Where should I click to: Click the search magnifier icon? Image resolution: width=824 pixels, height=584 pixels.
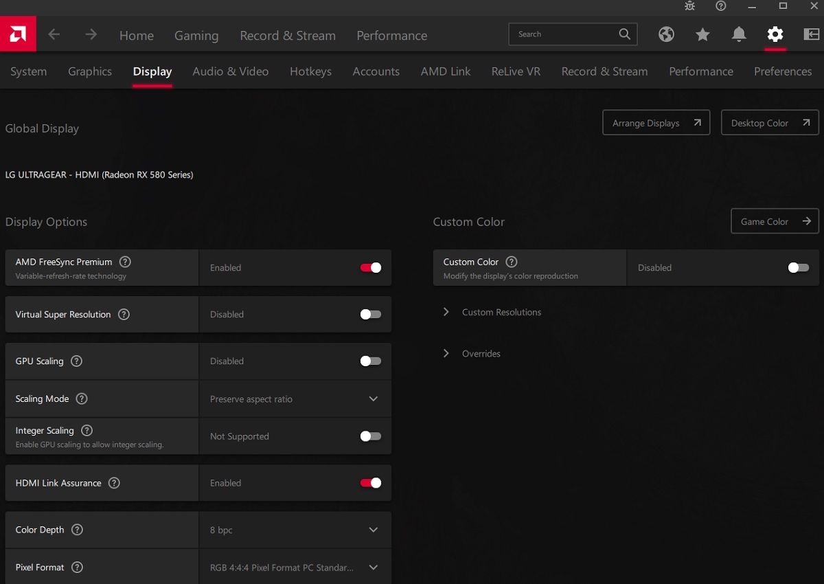click(x=624, y=34)
